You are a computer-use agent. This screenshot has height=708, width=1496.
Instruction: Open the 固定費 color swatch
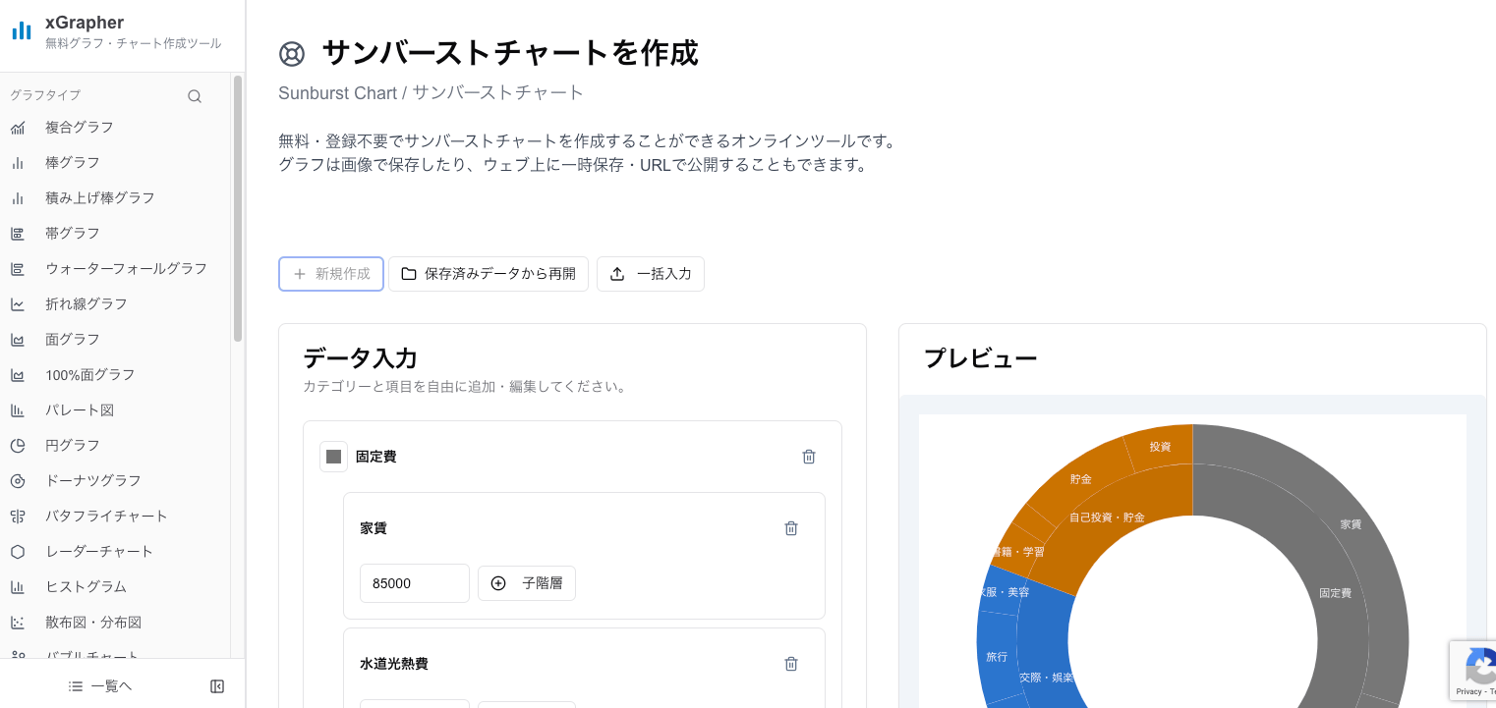tap(333, 457)
